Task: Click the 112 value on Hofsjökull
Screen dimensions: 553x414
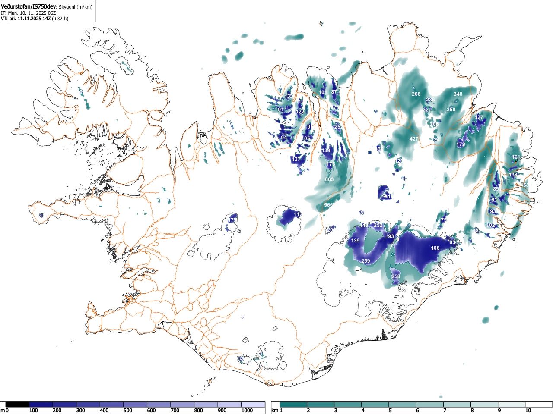Action: point(298,214)
